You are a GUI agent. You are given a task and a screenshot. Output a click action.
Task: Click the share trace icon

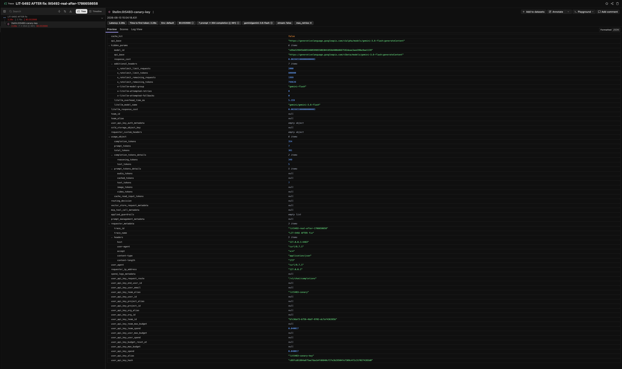tap(612, 4)
